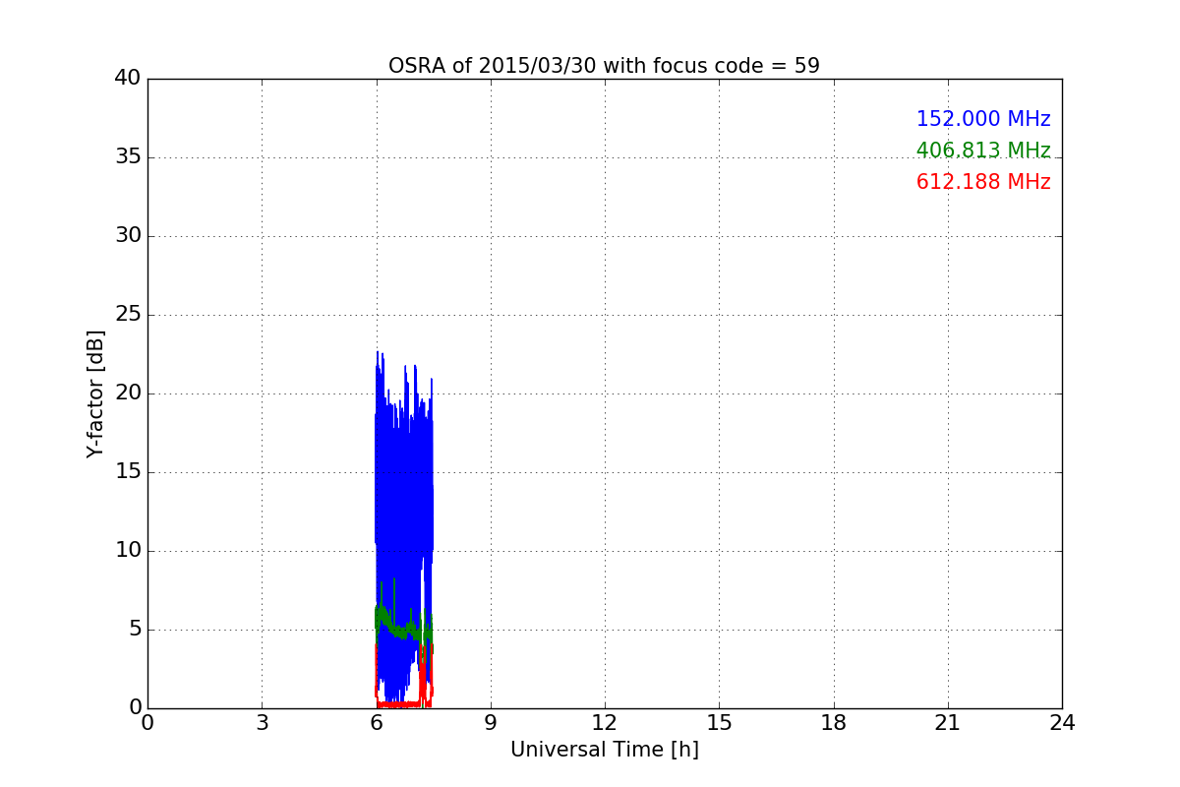Click the x-axis tick label 24
The width and height of the screenshot is (1180, 787).
(1062, 723)
